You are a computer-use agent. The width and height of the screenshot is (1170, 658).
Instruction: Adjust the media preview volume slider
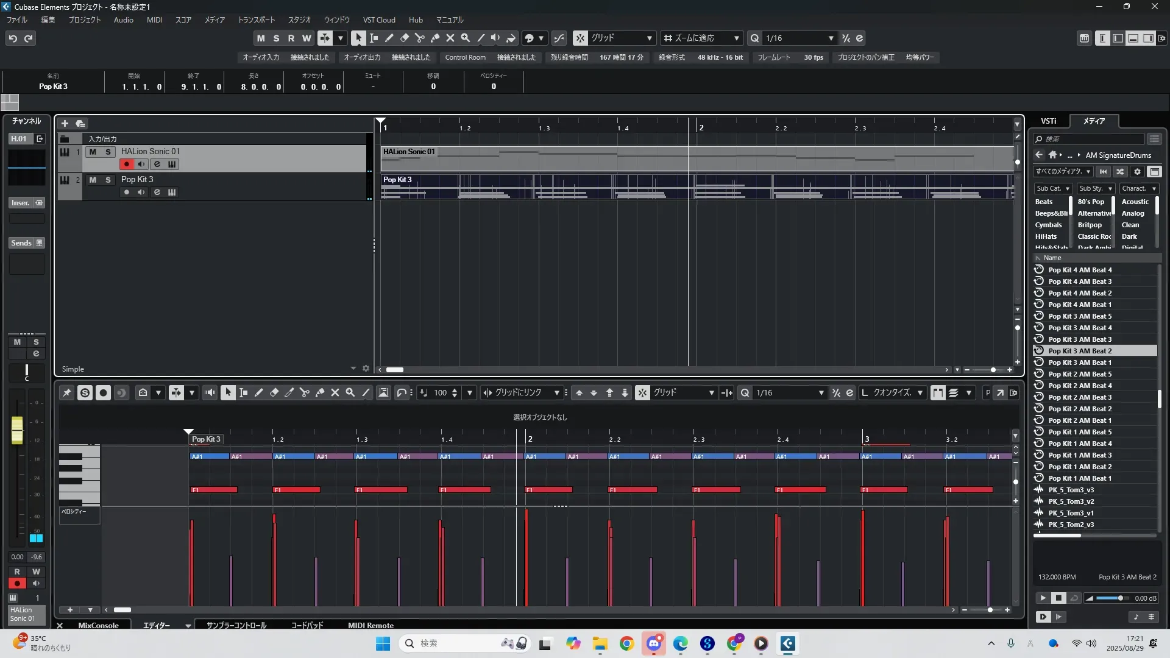[x=1119, y=598]
